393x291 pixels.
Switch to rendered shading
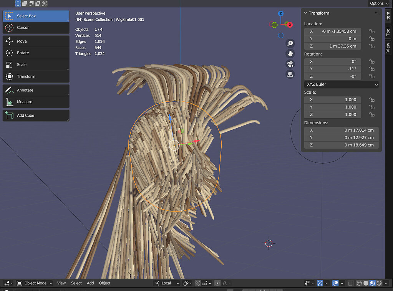coord(379,283)
